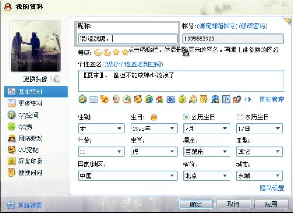Click 保存个性签名到空间 link
The height and width of the screenshot is (213, 293).
pyautogui.click(x=134, y=64)
